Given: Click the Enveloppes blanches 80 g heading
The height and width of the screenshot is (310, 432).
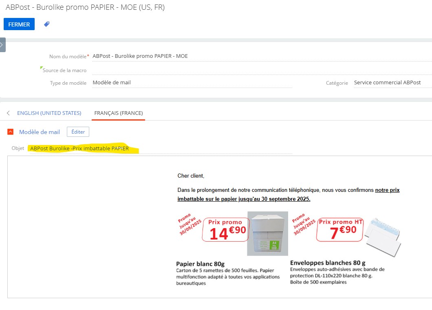Looking at the screenshot, I should click(328, 263).
